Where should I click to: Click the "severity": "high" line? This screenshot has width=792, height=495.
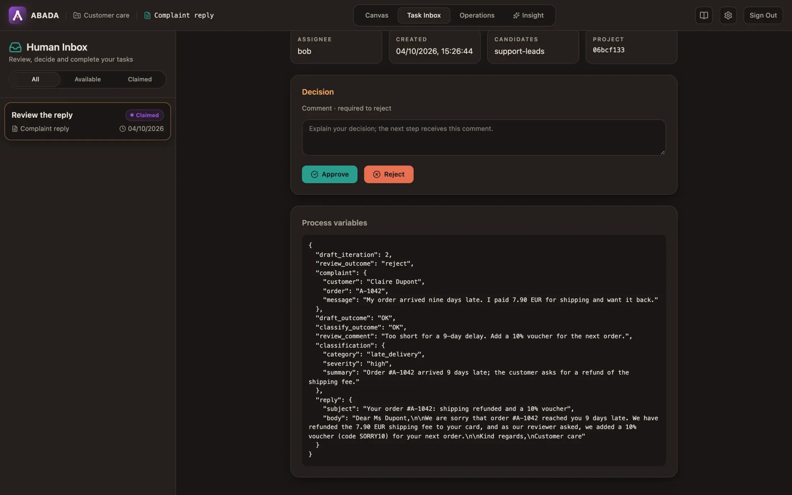357,364
